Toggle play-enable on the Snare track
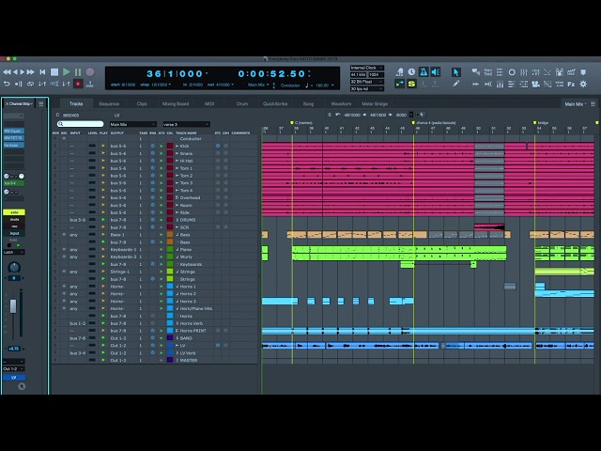Image resolution: width=601 pixels, height=451 pixels. 103,153
